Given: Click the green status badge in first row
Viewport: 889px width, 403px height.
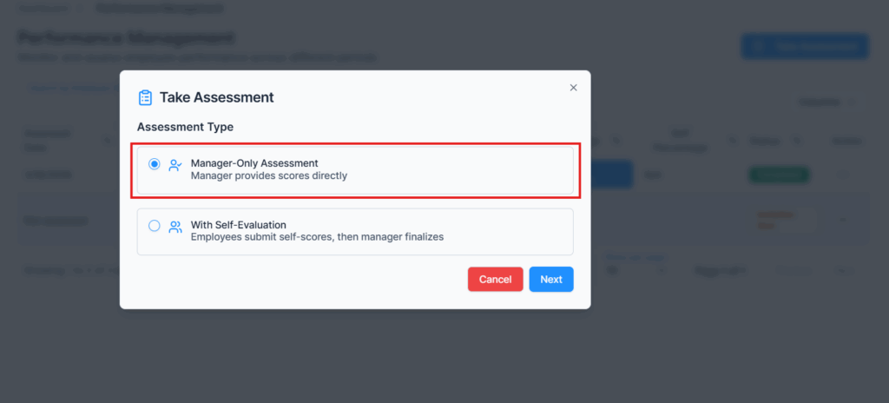Looking at the screenshot, I should point(778,175).
